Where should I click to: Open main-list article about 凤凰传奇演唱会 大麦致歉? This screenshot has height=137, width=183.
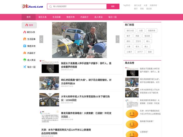pos(86,115)
